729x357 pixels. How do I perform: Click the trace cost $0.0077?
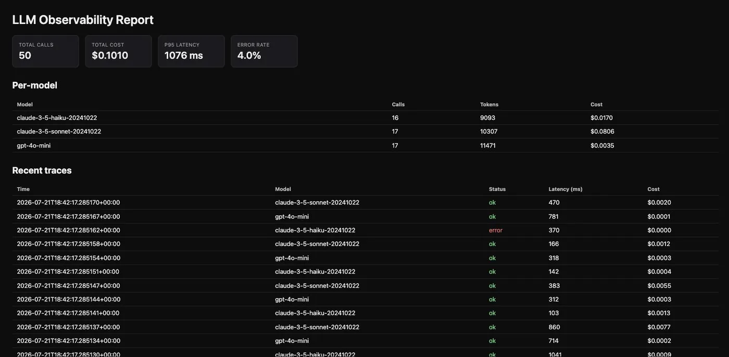659,327
